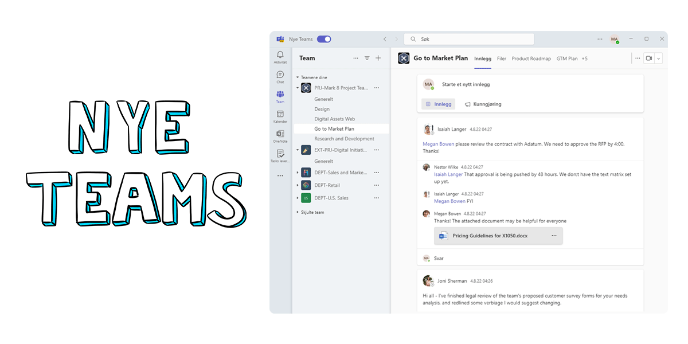Click the Megan Bowen mention link
This screenshot has width=688, height=344.
[439, 143]
